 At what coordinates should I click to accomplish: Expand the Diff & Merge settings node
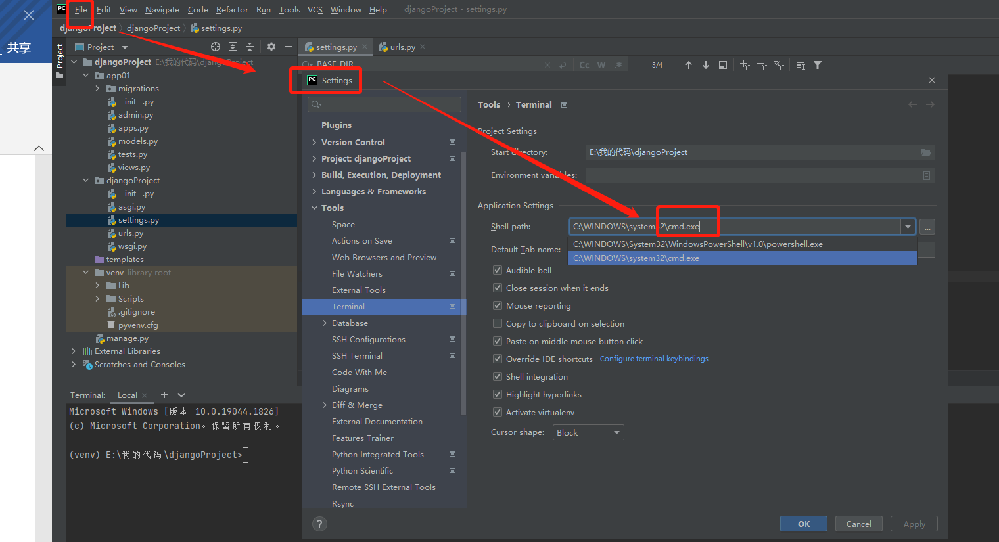[325, 405]
